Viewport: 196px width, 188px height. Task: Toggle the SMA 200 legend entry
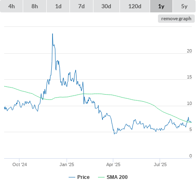[x=113, y=177]
